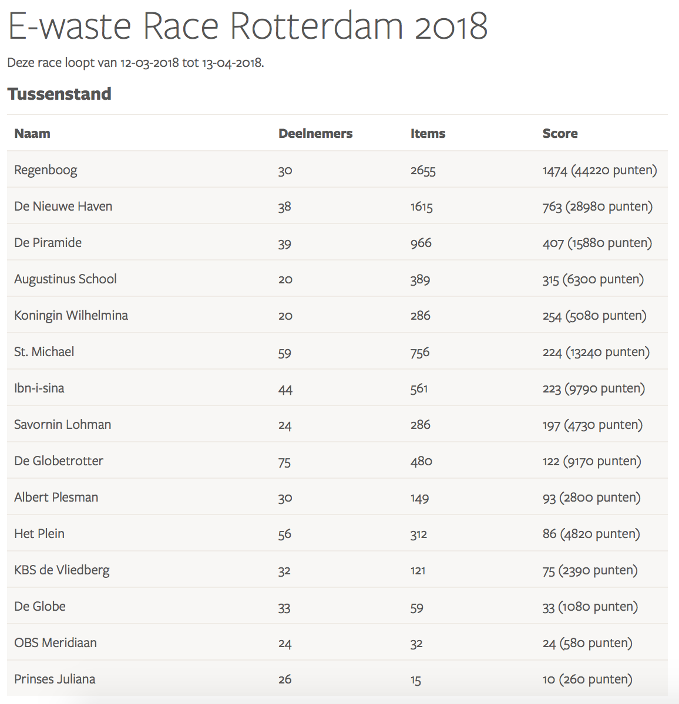Select Prinses Juliana in the list
The height and width of the screenshot is (704, 679).
(55, 679)
